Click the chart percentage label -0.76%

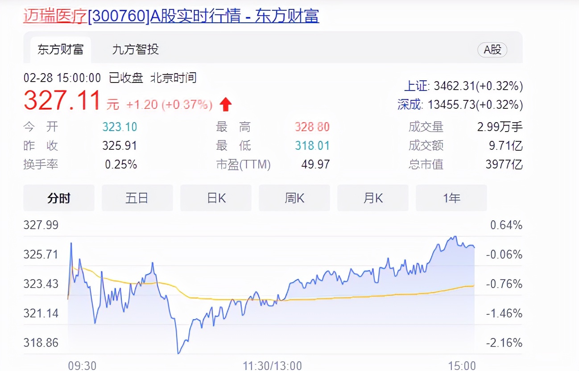[504, 284]
